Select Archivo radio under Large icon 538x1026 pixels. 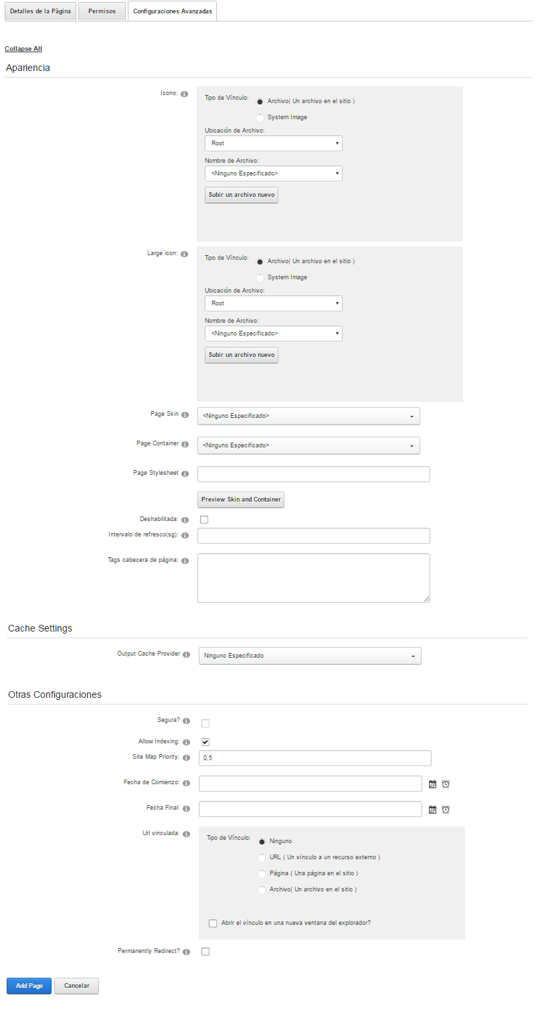260,261
